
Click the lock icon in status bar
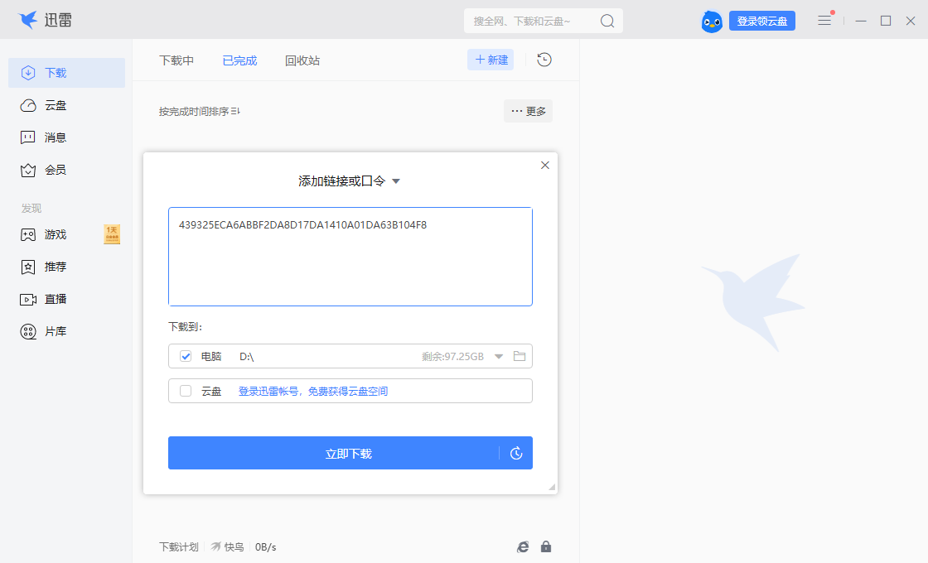(545, 546)
